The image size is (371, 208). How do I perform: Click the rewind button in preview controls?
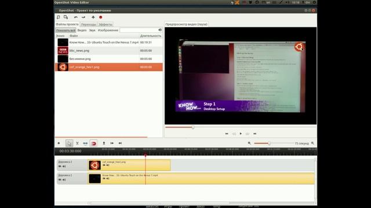[234, 133]
